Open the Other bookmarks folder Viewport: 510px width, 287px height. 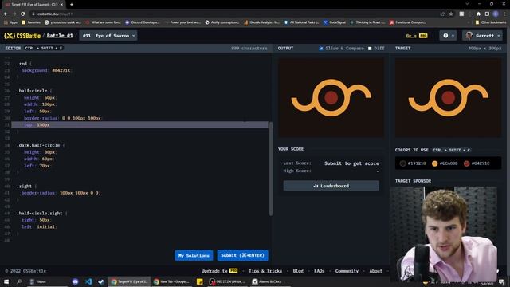(491, 22)
